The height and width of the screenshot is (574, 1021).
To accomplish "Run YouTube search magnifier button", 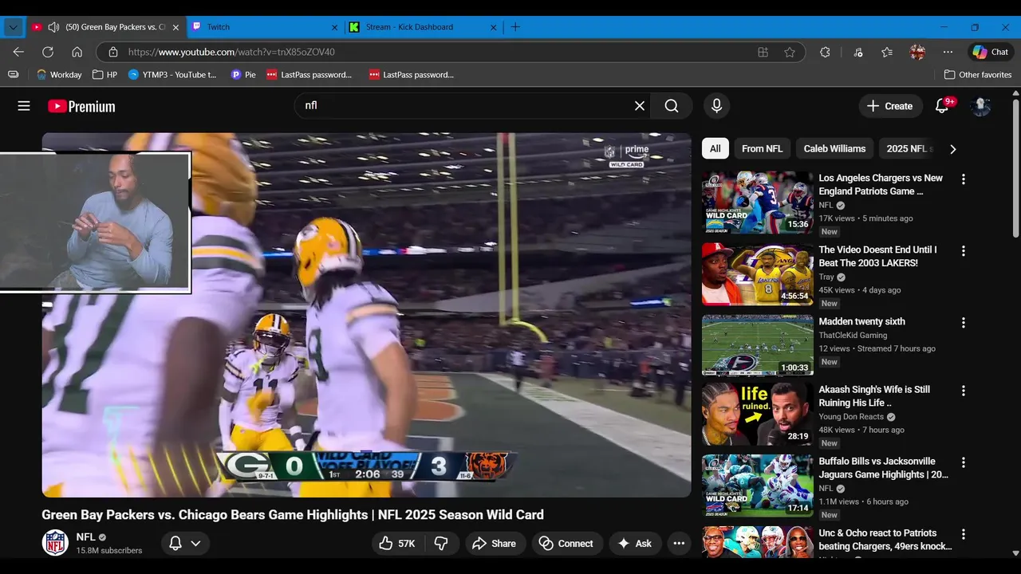I will (x=672, y=106).
